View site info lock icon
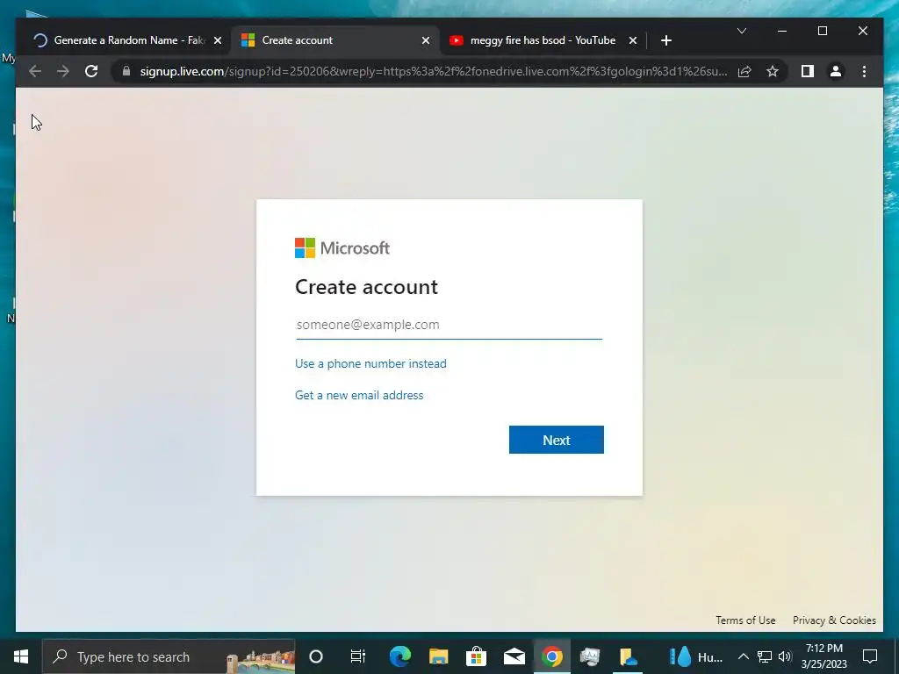Viewport: 899px width, 674px height. point(126,71)
